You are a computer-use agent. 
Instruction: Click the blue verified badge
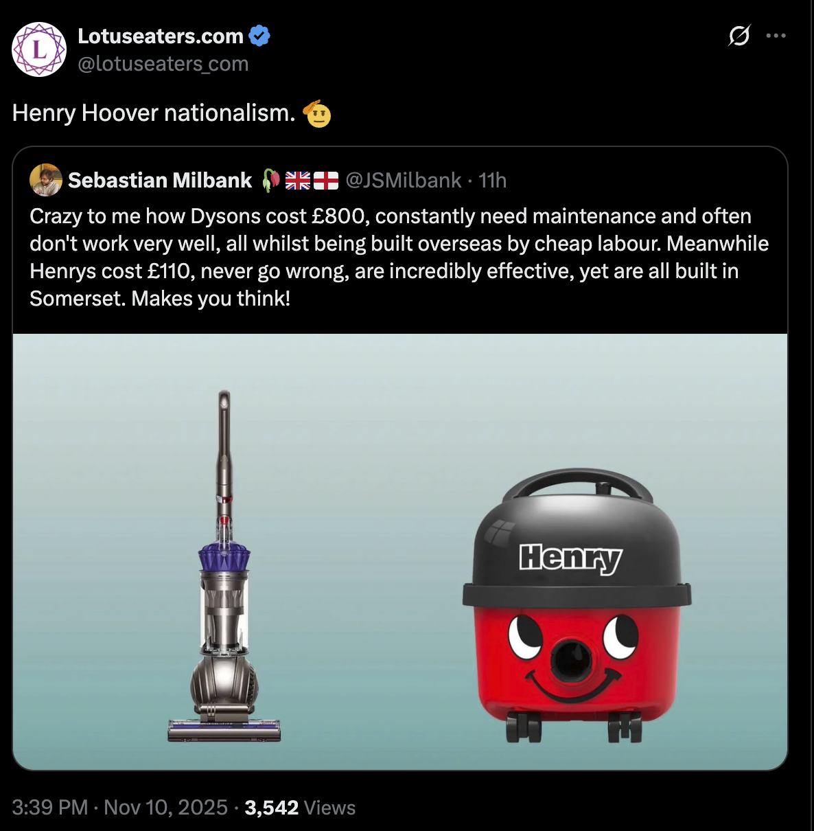coord(259,36)
